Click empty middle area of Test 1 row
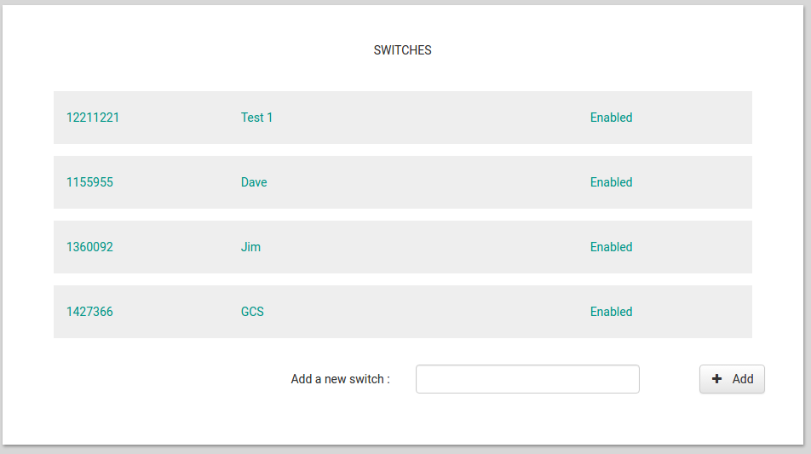This screenshot has width=811, height=454. [x=426, y=118]
